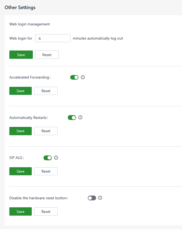Save the hardware reset button setting
The image size is (182, 230).
tap(21, 212)
